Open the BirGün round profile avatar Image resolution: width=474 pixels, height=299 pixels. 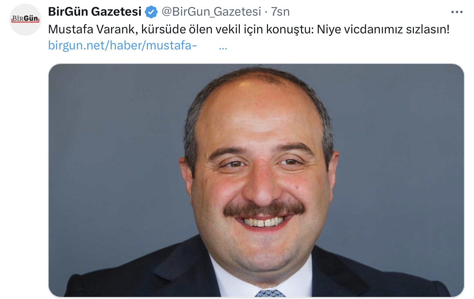pyautogui.click(x=25, y=20)
